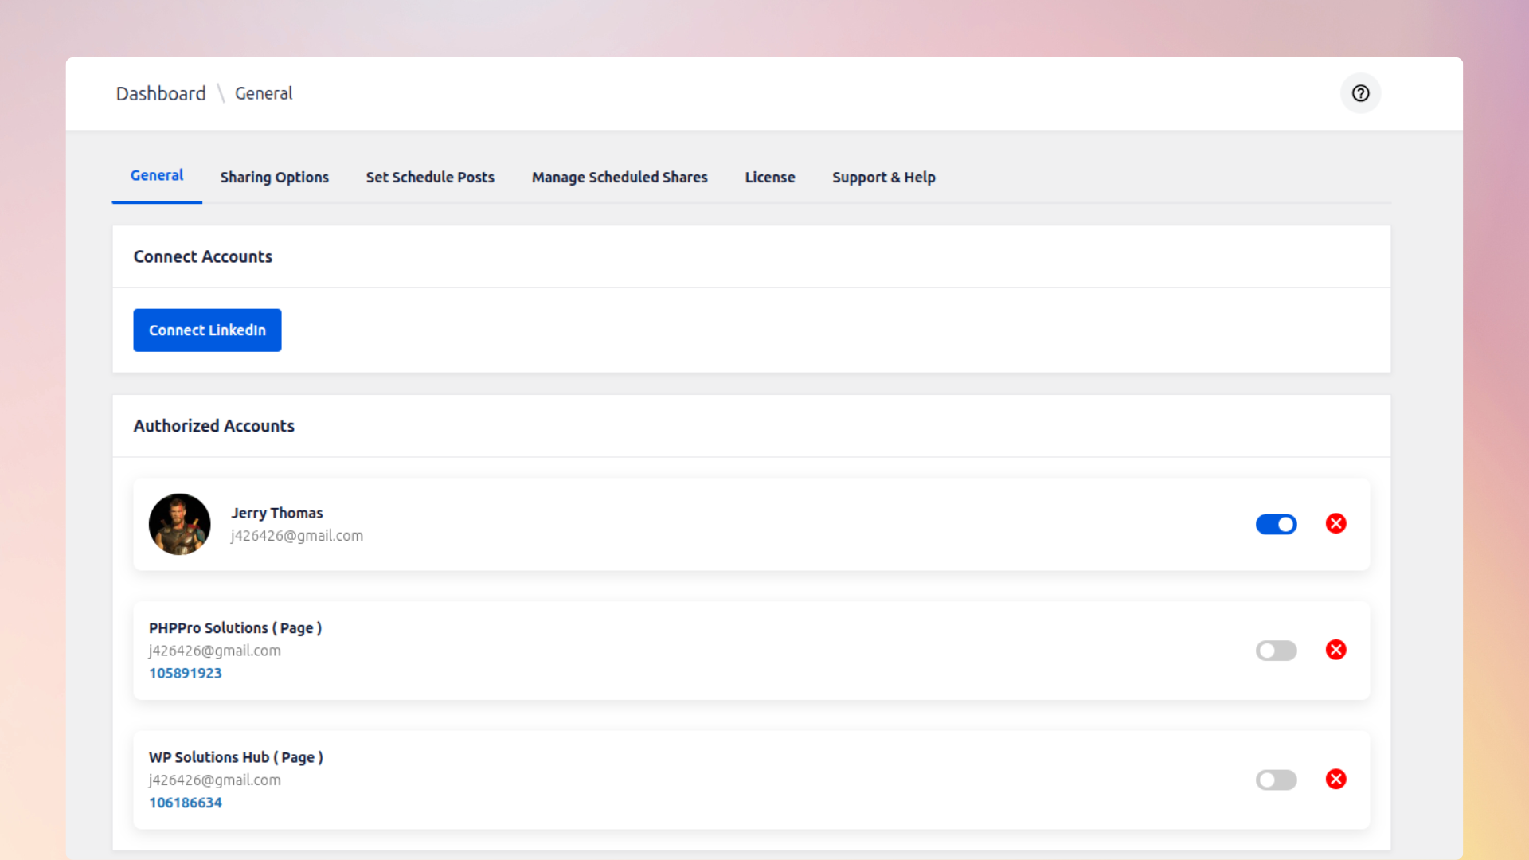Remove Jerry Thomas account with red X
Screen dimensions: 1529x860
[1335, 523]
